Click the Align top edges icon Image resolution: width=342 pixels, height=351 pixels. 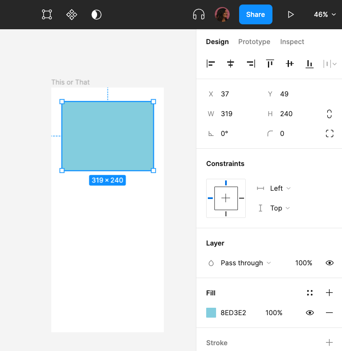270,63
